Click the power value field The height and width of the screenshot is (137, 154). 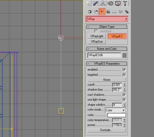tap(117, 125)
